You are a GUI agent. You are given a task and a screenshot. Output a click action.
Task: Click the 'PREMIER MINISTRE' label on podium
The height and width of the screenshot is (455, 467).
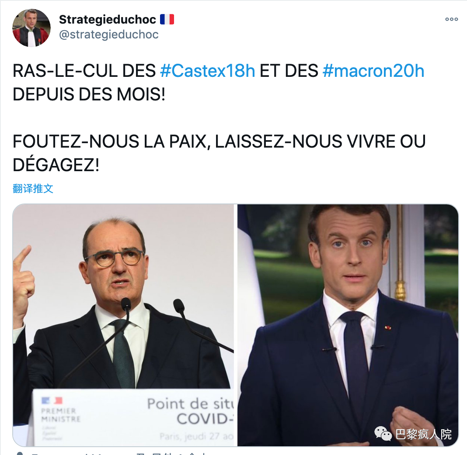[x=61, y=415]
